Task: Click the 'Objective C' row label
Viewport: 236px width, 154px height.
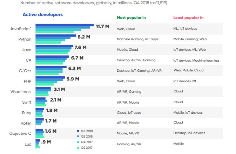Action: (x=20, y=133)
